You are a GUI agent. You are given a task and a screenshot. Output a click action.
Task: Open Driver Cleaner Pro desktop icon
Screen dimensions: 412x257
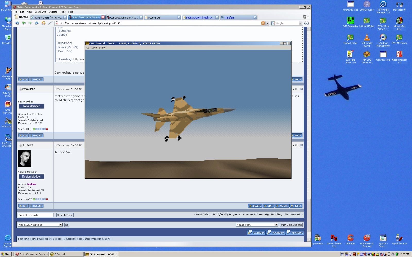(334, 241)
